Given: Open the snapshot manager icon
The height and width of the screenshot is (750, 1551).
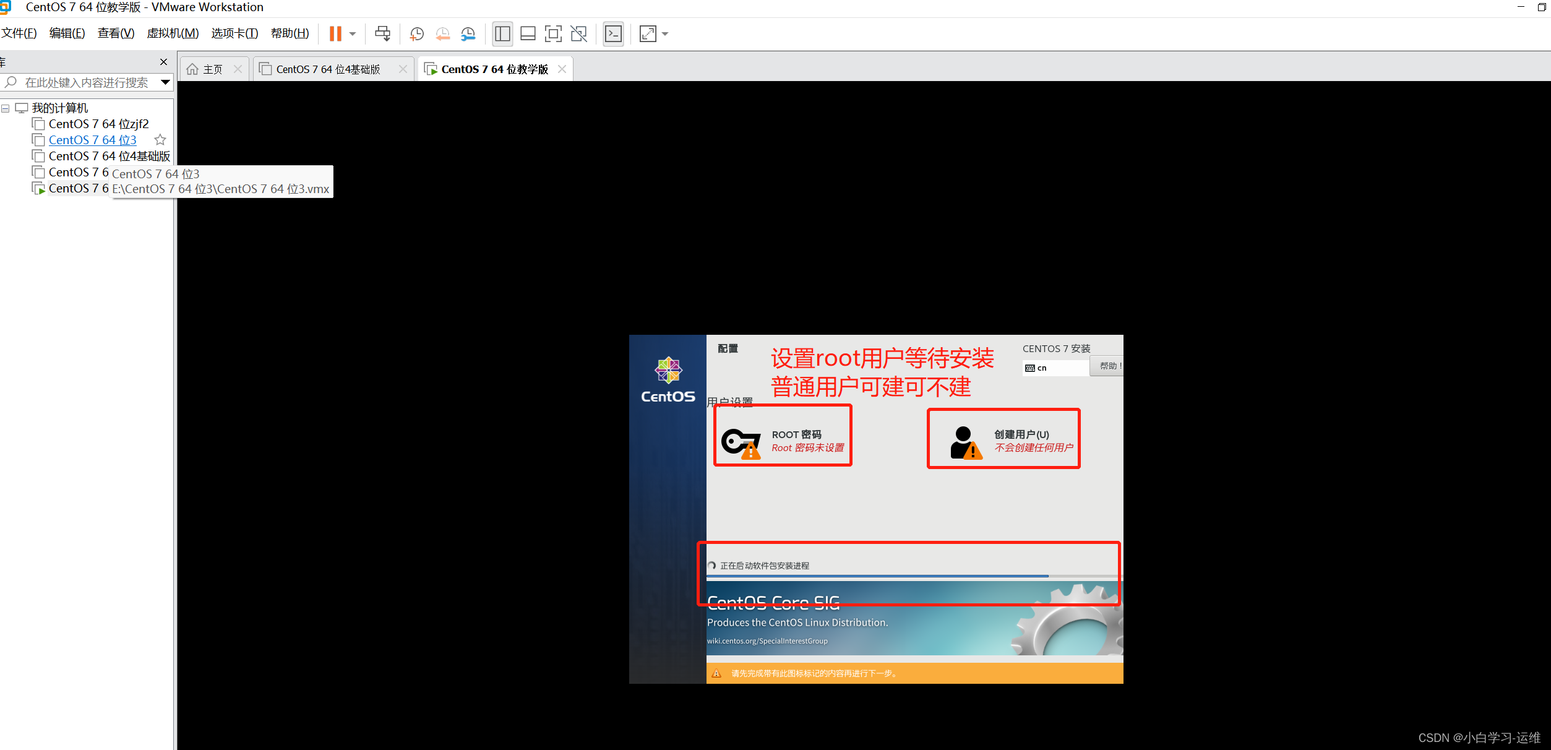Looking at the screenshot, I should pyautogui.click(x=468, y=34).
